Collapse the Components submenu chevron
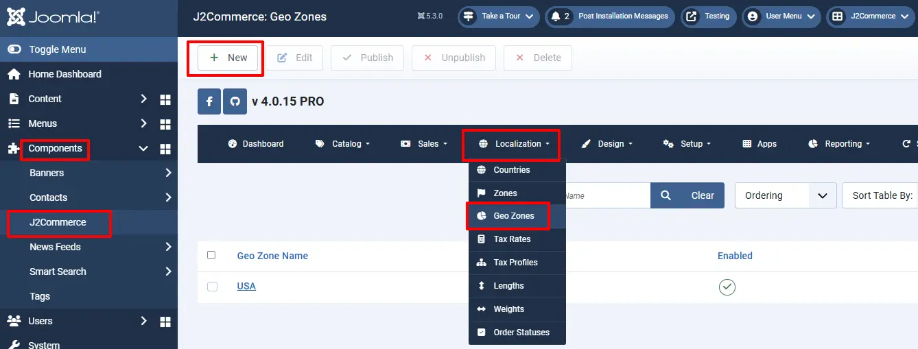 pyautogui.click(x=143, y=148)
